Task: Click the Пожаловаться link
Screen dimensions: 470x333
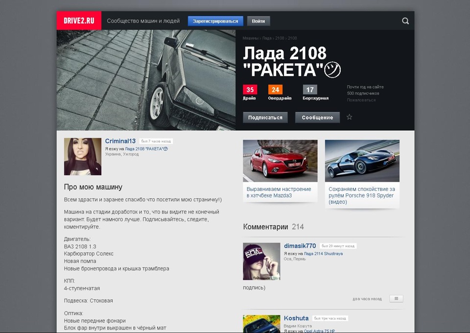Action: pyautogui.click(x=361, y=100)
